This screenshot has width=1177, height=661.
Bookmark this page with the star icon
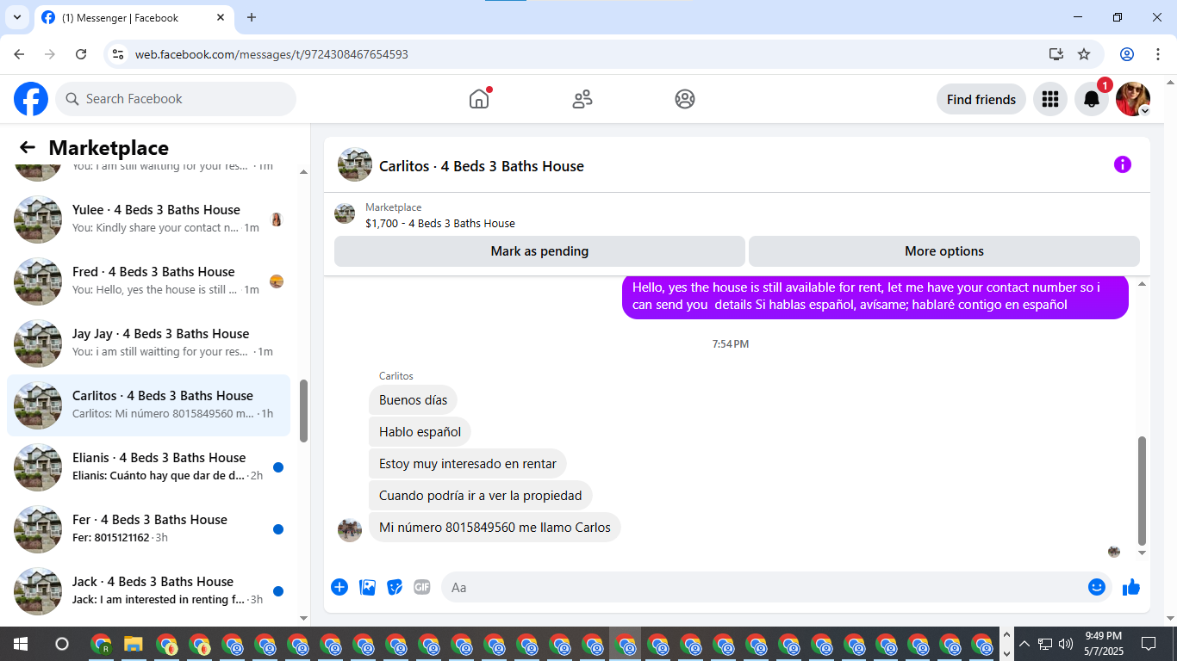[x=1084, y=54]
